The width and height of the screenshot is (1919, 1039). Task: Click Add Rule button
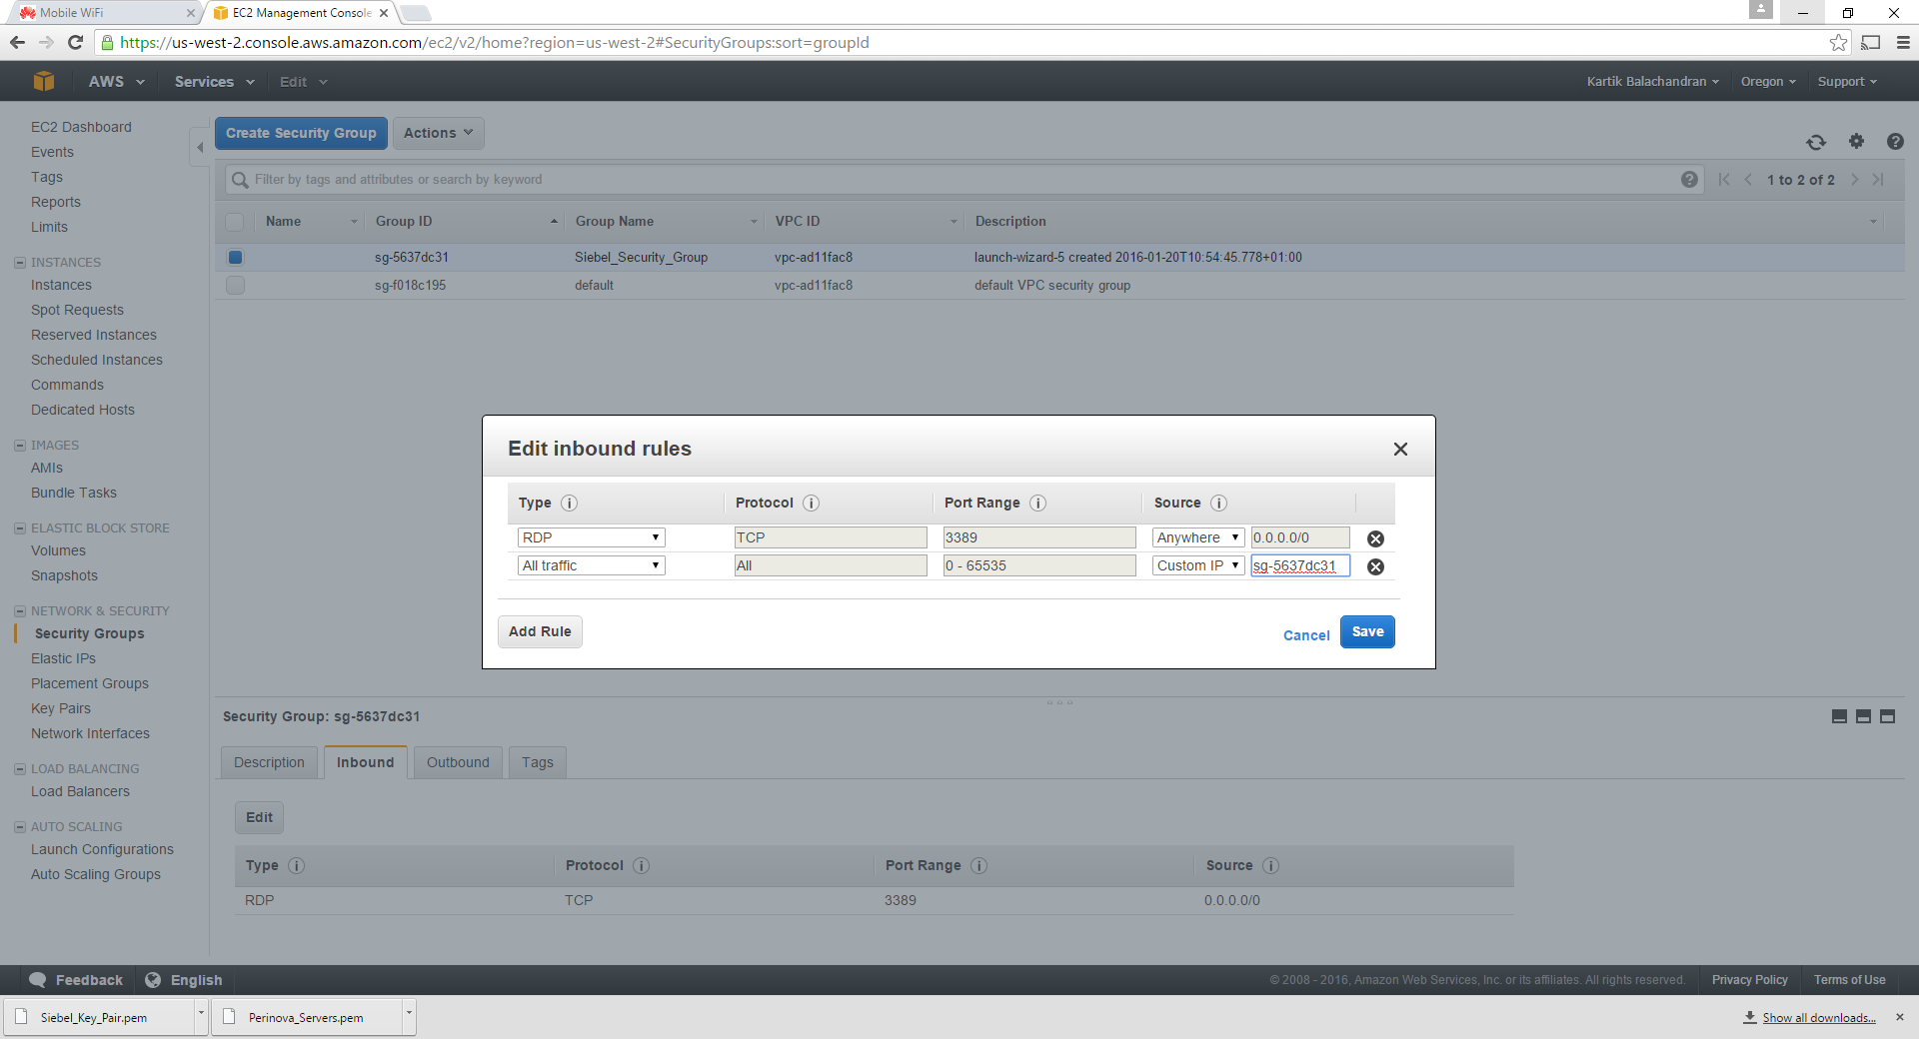(x=540, y=631)
